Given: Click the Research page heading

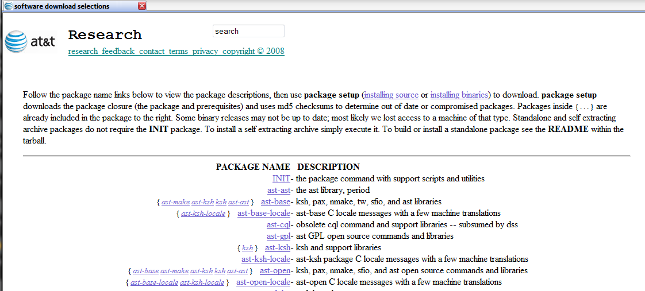Looking at the screenshot, I should tap(105, 35).
